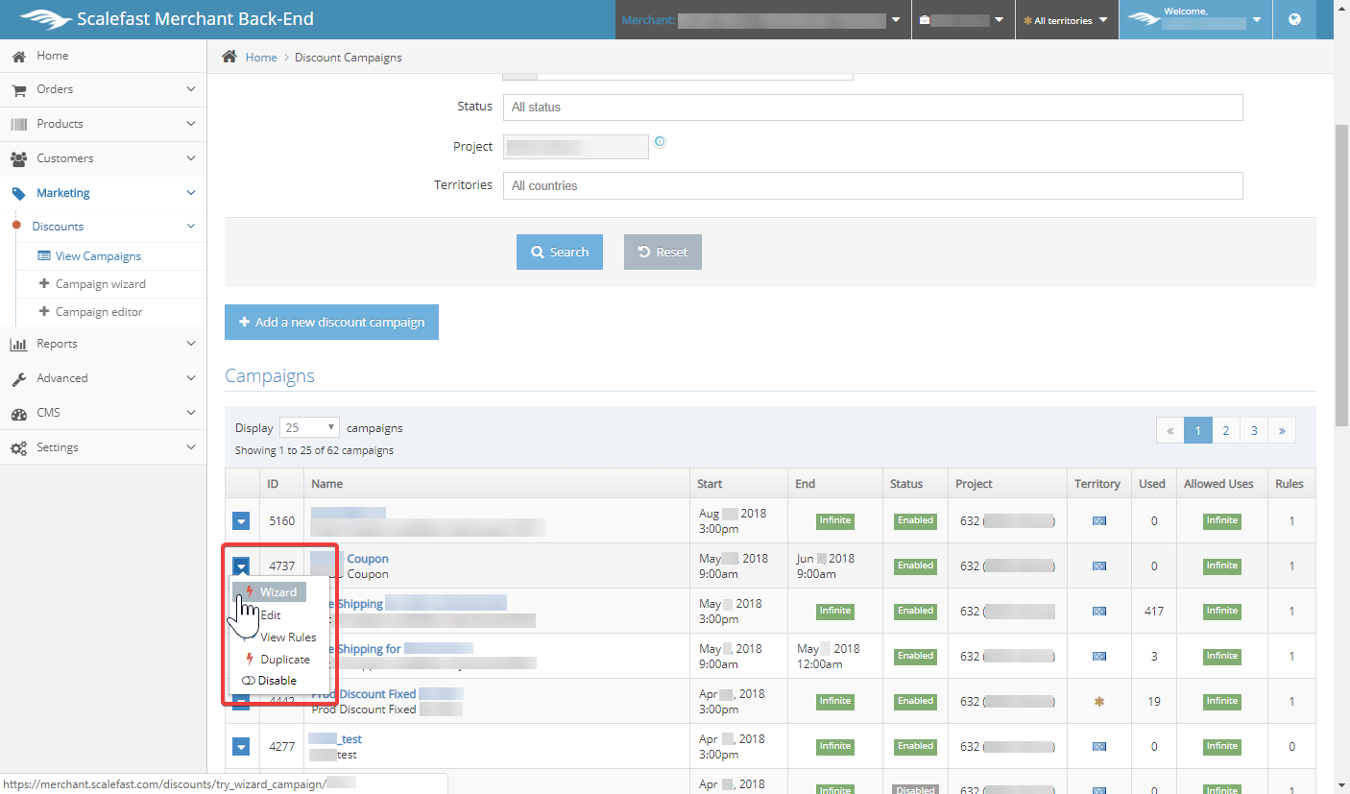Open action dropdown for campaign 5160
The image size is (1350, 794).
[x=242, y=521]
